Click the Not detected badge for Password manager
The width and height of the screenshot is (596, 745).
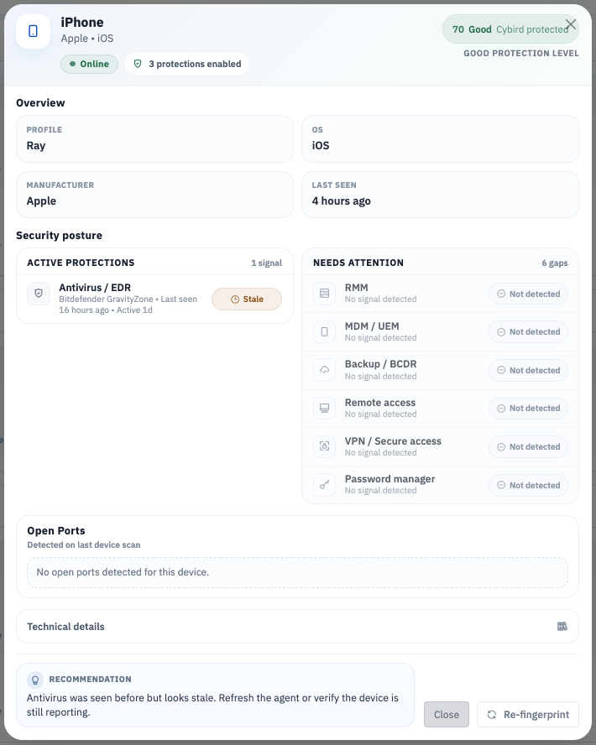tap(528, 485)
